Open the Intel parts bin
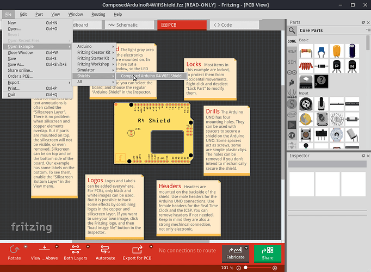This screenshot has height=272, width=371. pos(292,114)
